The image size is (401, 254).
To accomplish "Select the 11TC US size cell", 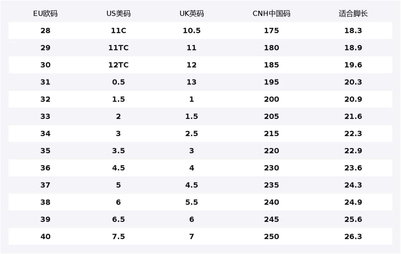I will tap(118, 48).
